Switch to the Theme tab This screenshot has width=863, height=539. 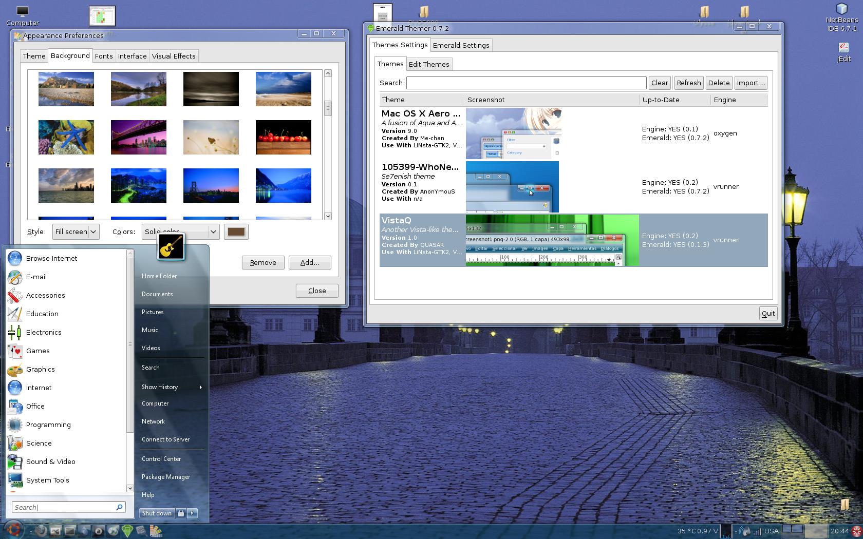point(34,56)
